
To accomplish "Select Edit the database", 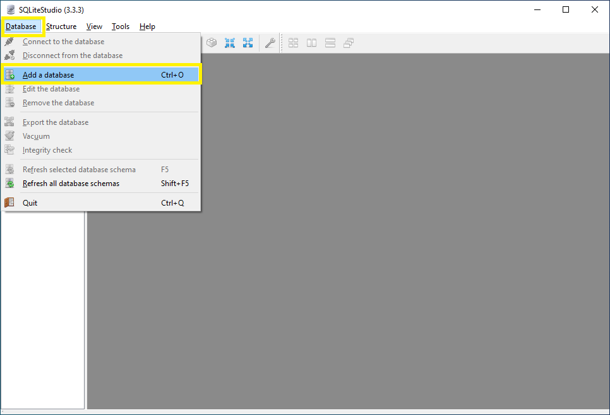I will tap(101, 89).
